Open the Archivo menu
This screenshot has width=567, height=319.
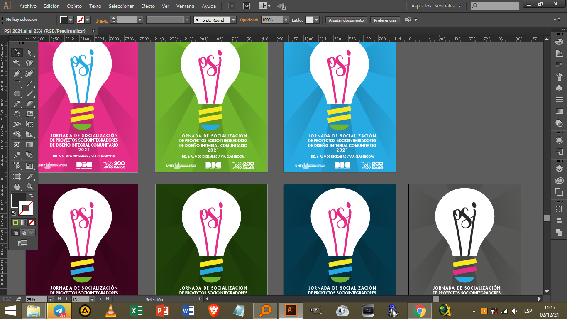click(28, 6)
